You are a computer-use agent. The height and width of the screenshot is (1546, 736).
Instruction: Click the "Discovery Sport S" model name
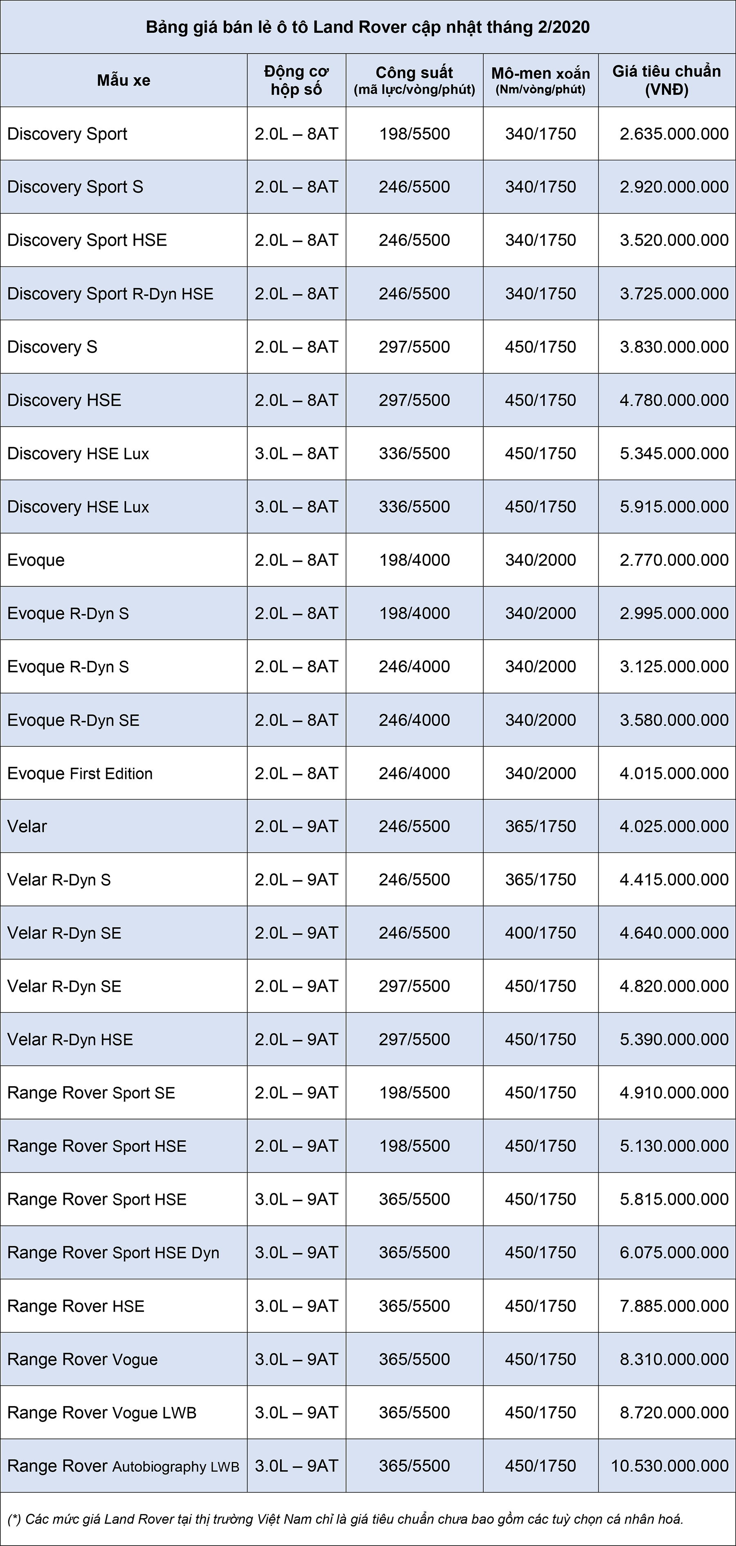point(75,187)
